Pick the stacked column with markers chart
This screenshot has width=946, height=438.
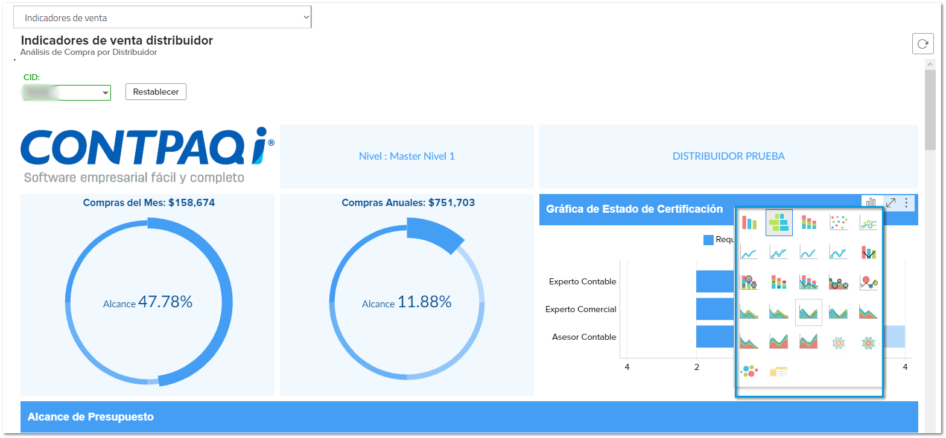click(779, 282)
